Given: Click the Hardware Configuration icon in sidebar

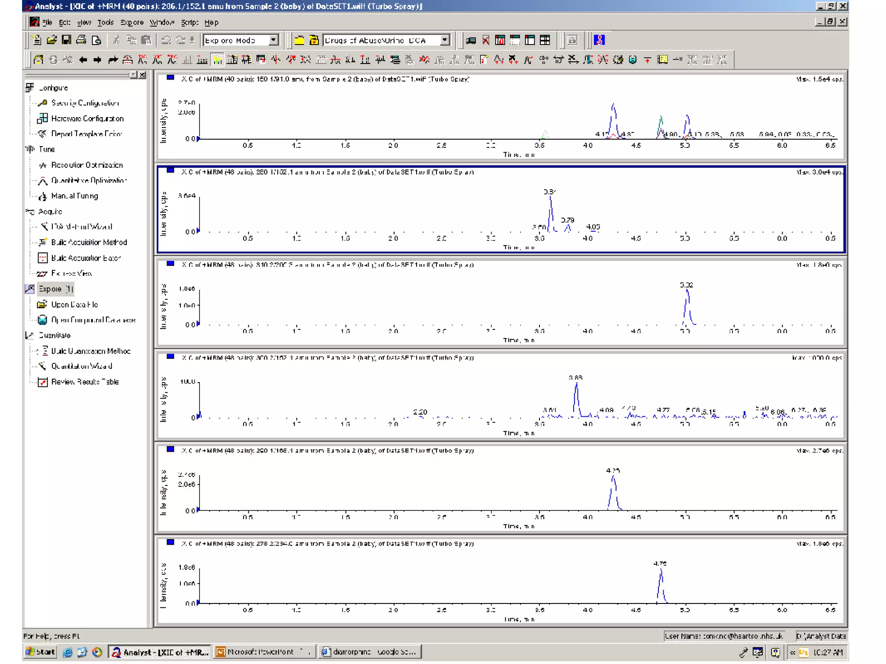Looking at the screenshot, I should click(x=42, y=118).
